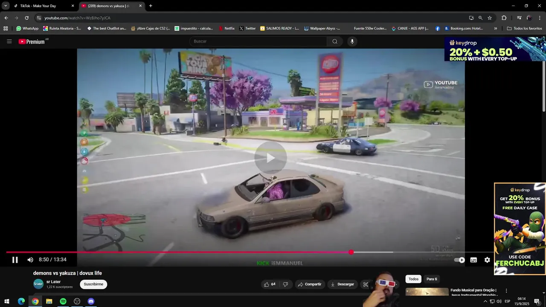546x307 pixels.
Task: Open the WhatsApp bookmark
Action: tap(27, 29)
